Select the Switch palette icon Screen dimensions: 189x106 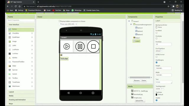(x=10, y=74)
